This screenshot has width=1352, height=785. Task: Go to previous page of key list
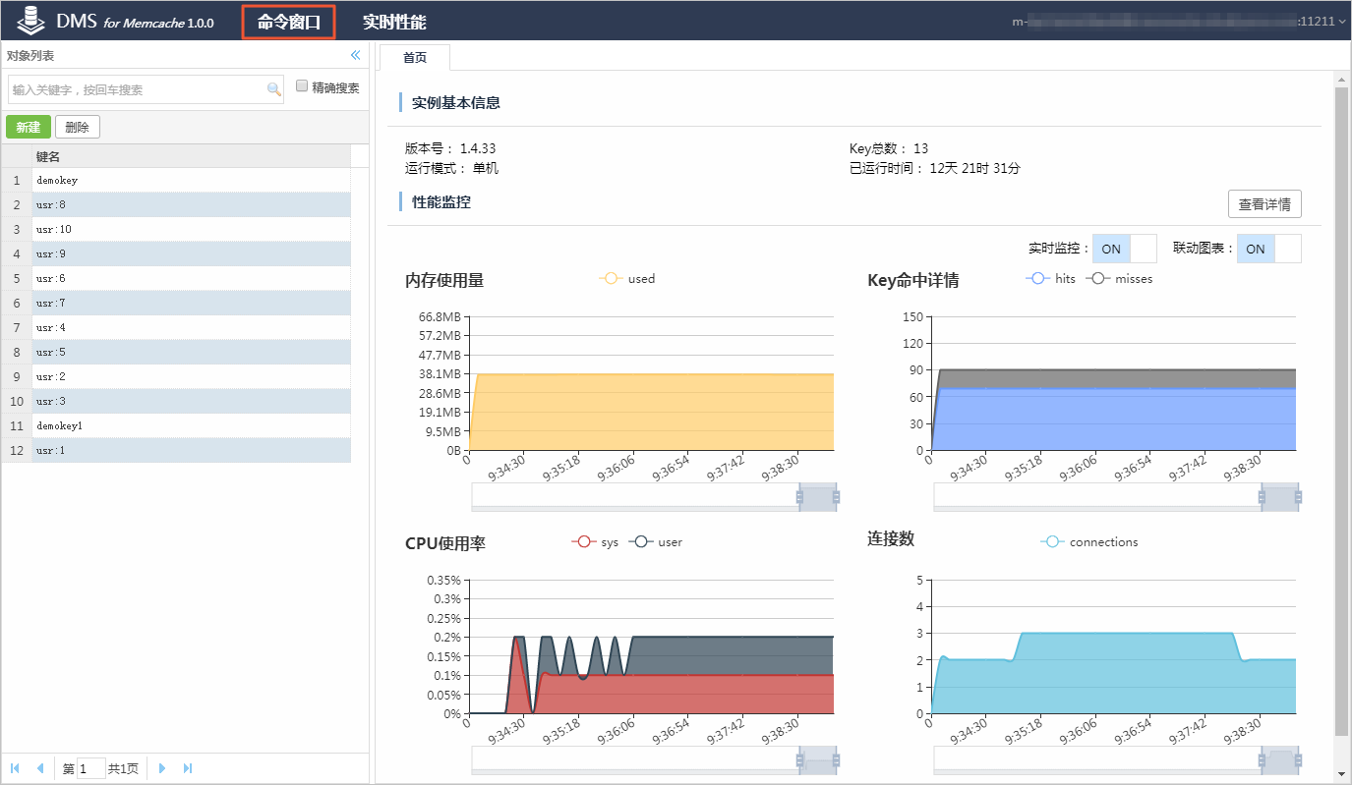click(x=40, y=768)
